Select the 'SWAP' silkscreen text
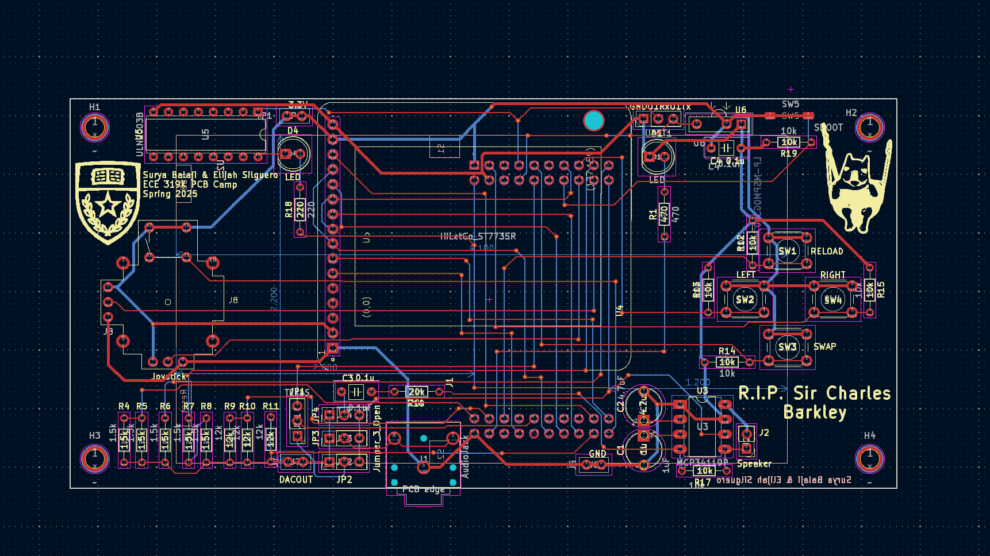The width and height of the screenshot is (990, 556). coord(824,347)
